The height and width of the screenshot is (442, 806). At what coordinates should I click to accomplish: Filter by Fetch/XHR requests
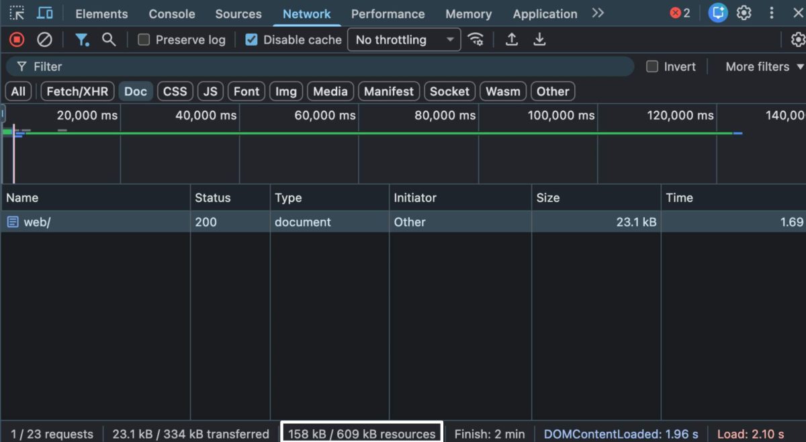pyautogui.click(x=77, y=91)
